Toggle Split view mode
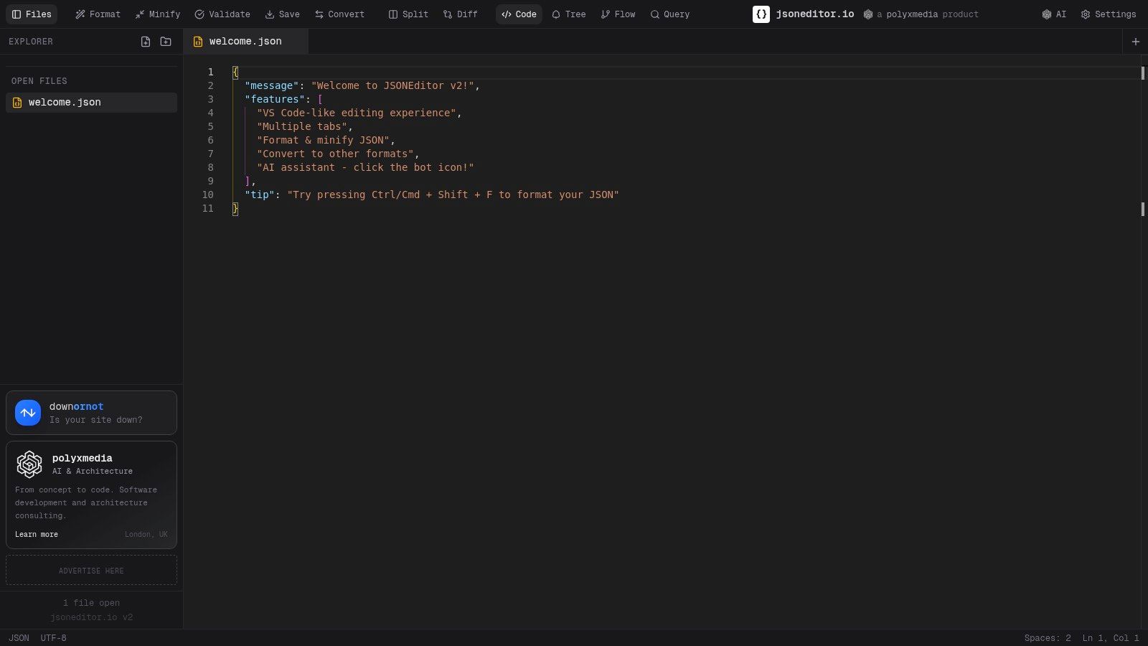 [408, 14]
